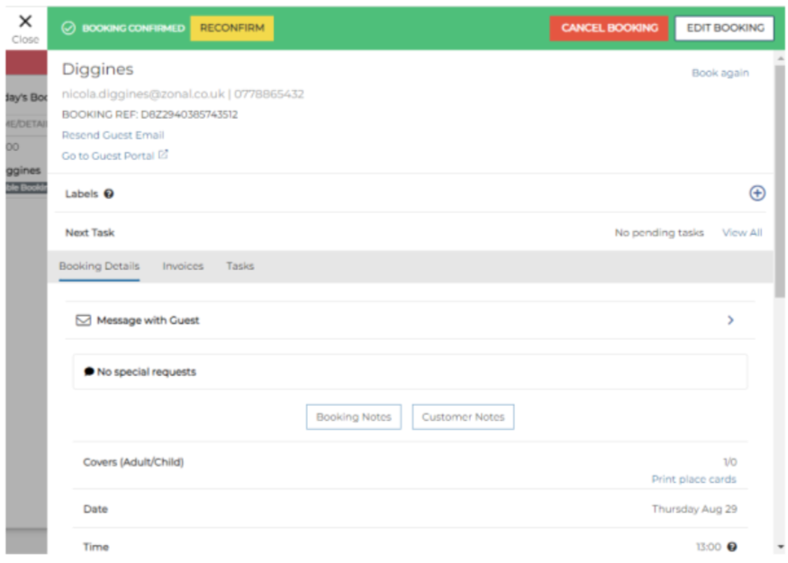This screenshot has height=563, width=788.
Task: Click the Resend Guest Email link
Action: (113, 135)
